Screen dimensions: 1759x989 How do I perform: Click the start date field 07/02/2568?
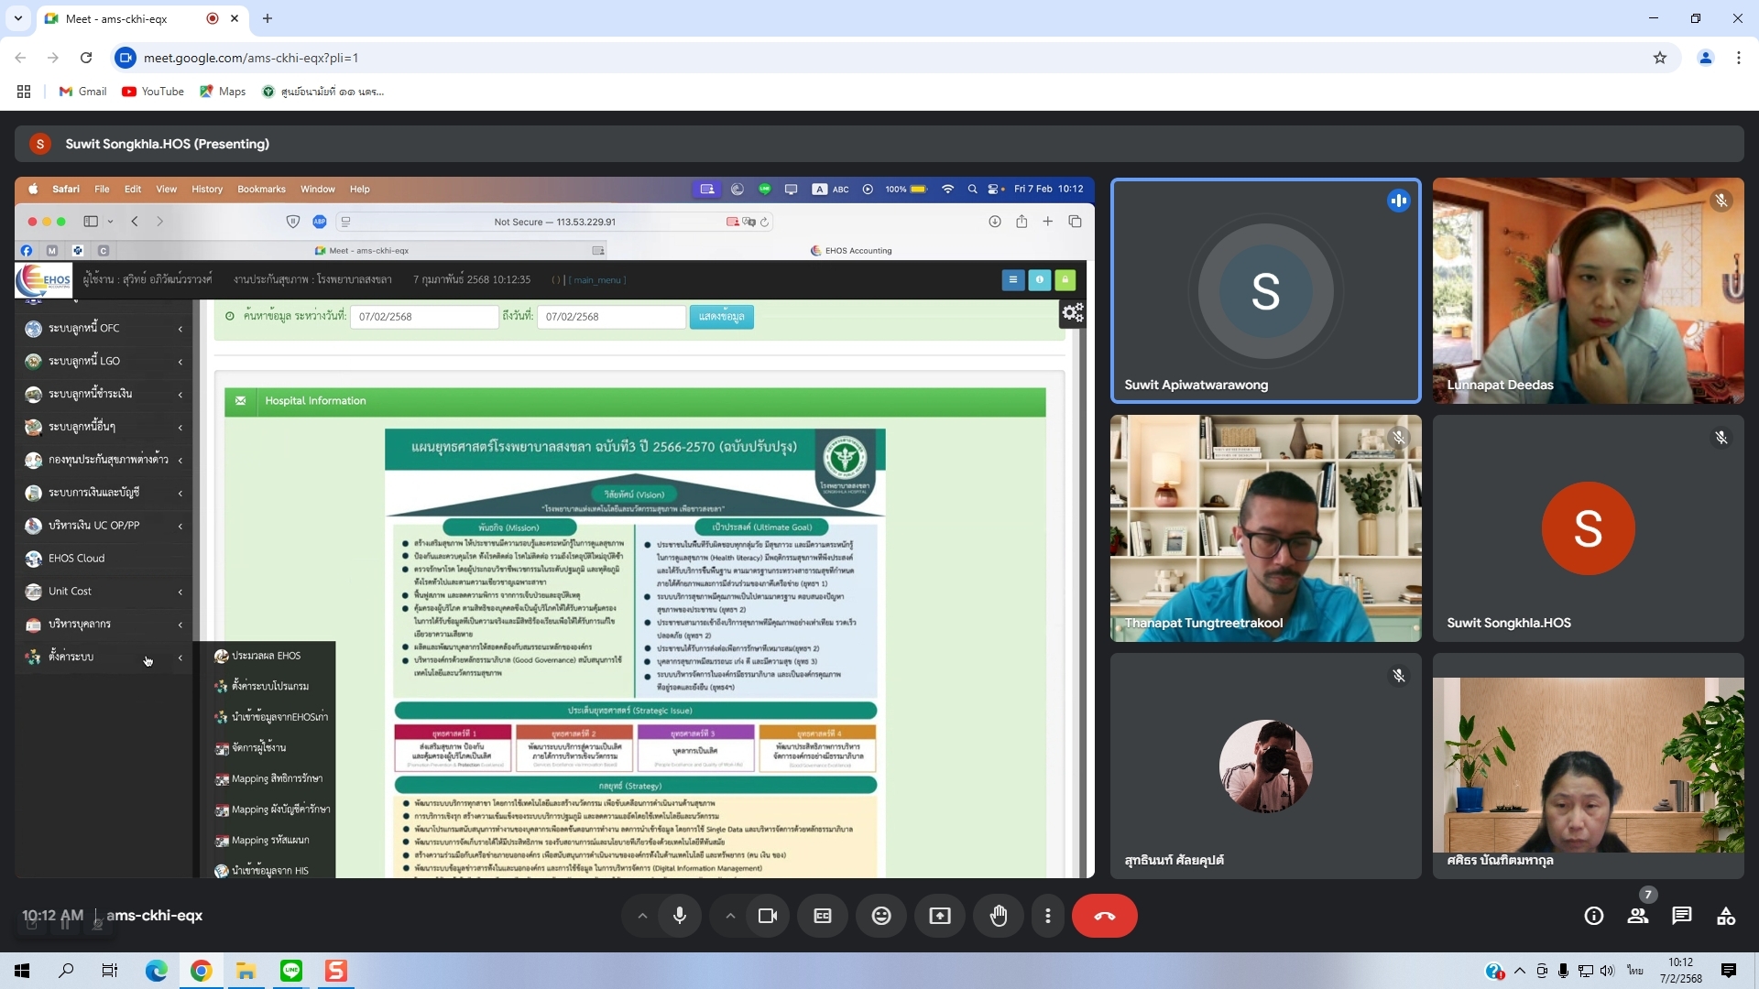[424, 317]
